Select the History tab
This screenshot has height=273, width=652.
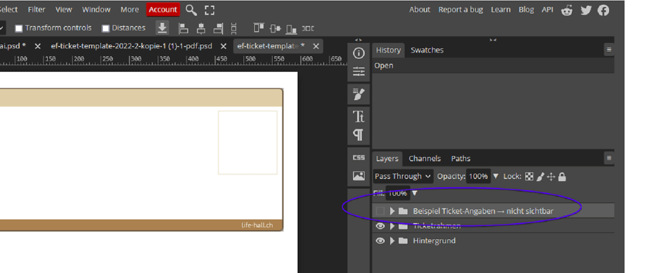[x=388, y=50]
